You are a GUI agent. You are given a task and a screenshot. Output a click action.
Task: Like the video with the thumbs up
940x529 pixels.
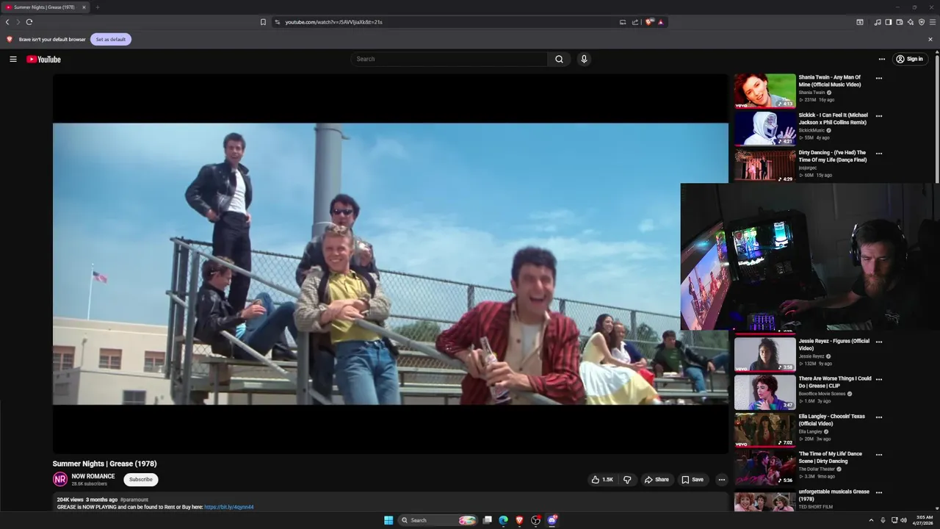click(x=602, y=480)
